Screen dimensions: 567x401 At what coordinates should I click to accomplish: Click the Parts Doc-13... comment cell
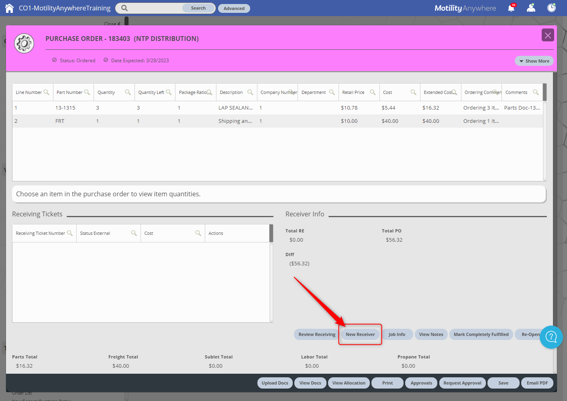tap(522, 108)
